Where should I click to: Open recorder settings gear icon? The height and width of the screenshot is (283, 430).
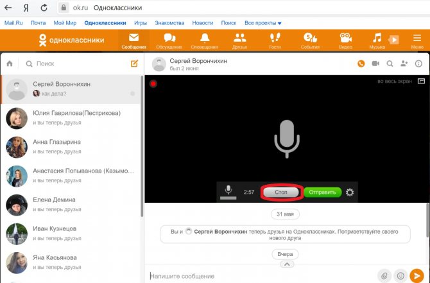pyautogui.click(x=350, y=193)
